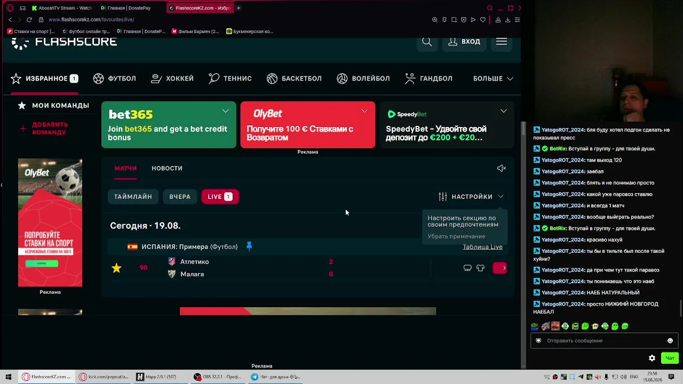Open Букмекерская bookmark
This screenshot has height=384, width=683.
250,31
